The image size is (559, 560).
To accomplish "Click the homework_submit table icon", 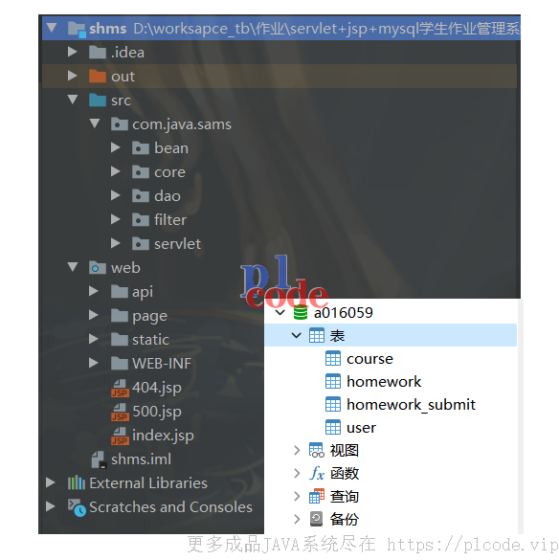I will click(x=332, y=405).
